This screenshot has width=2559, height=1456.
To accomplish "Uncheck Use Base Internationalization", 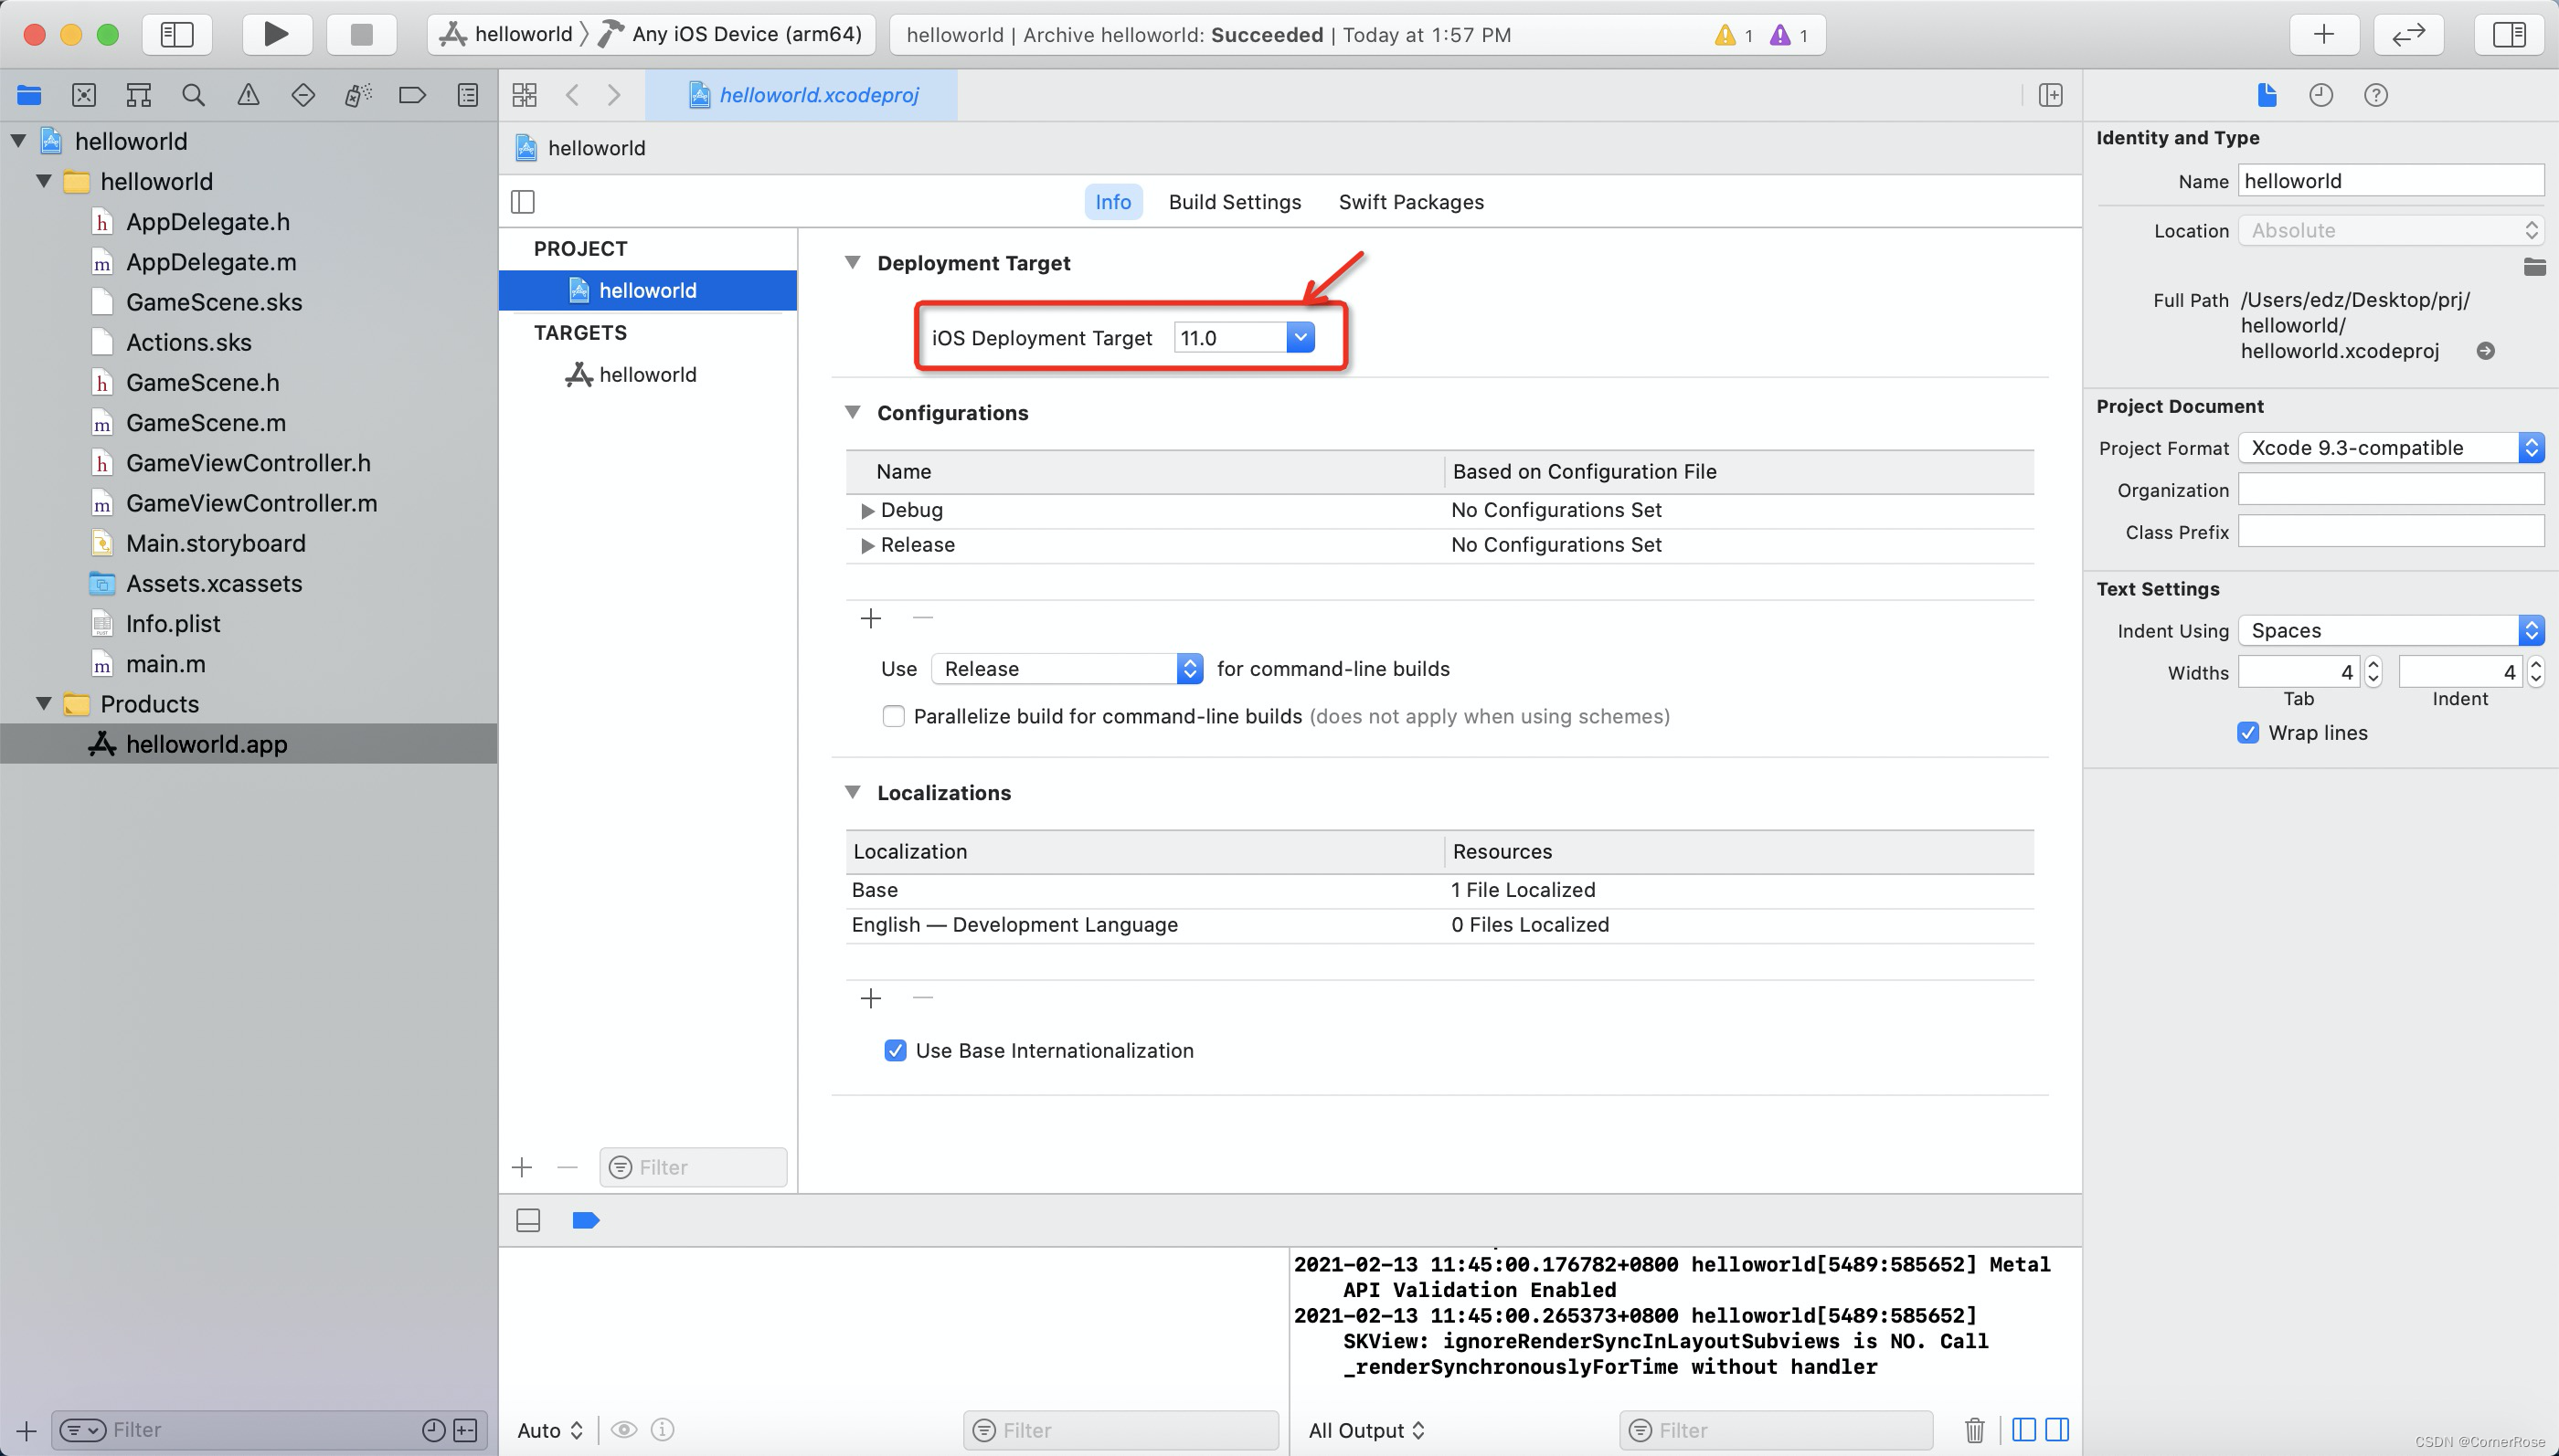I will (x=896, y=1050).
